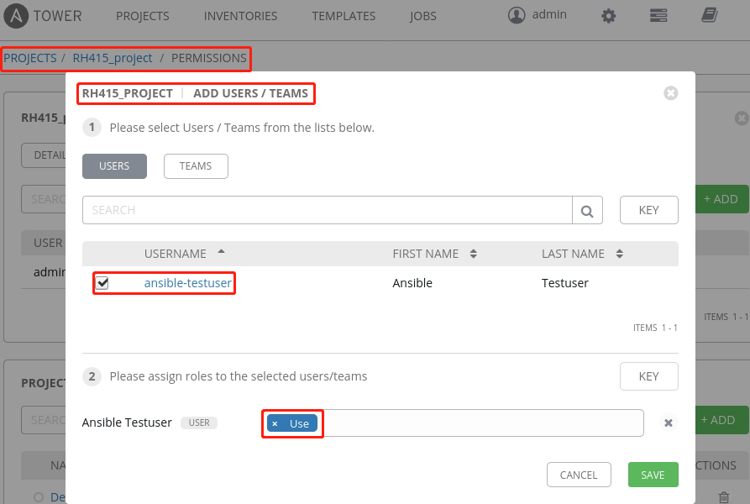Close the Add Users / Teams dialog
Screen dimensions: 750x504
tap(670, 93)
